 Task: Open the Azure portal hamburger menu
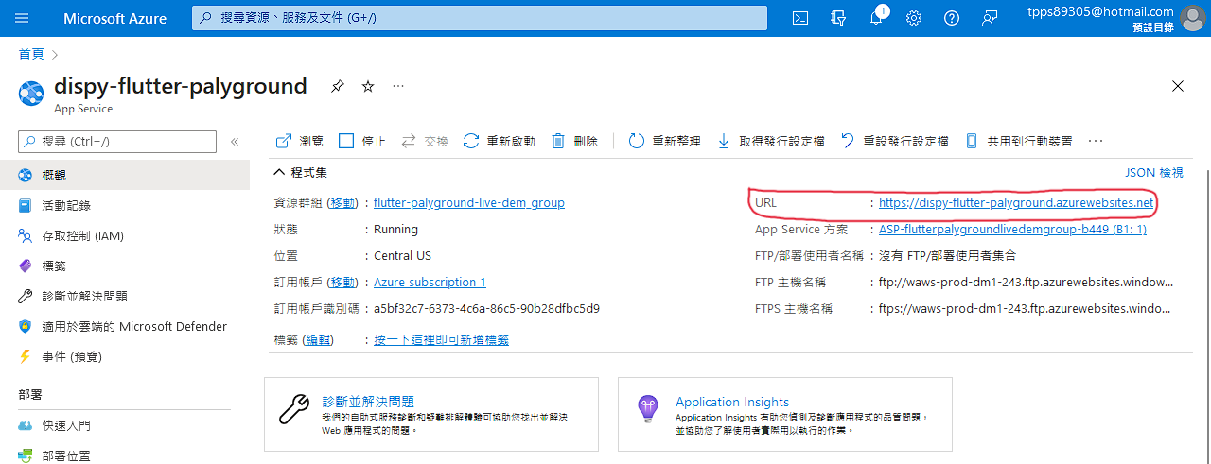tap(23, 18)
